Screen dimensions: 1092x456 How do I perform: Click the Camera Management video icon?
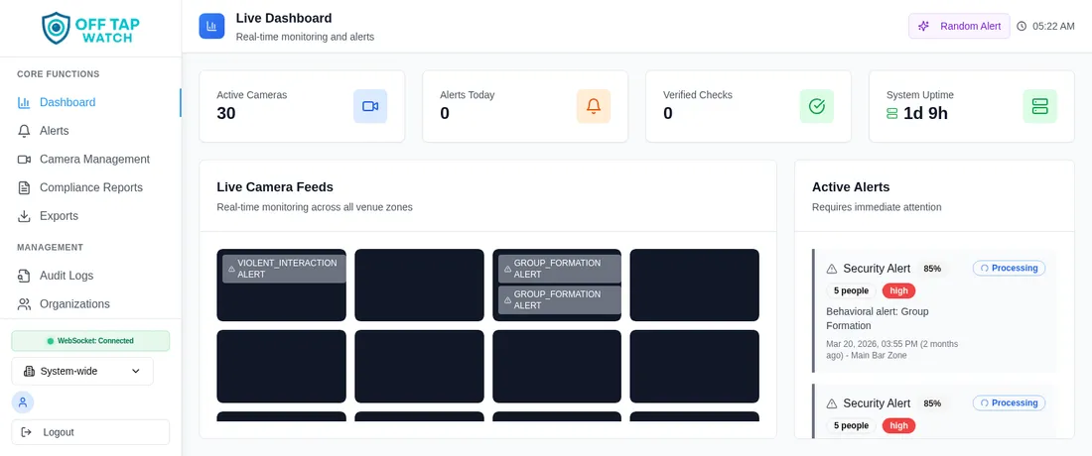tap(24, 160)
